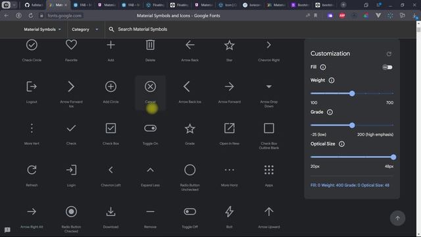Show info for Optical Size
This screenshot has height=237, width=421.
pos(341,144)
